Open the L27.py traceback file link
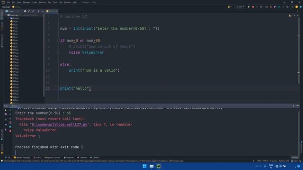303x170 pixels. pyautogui.click(x=59, y=125)
